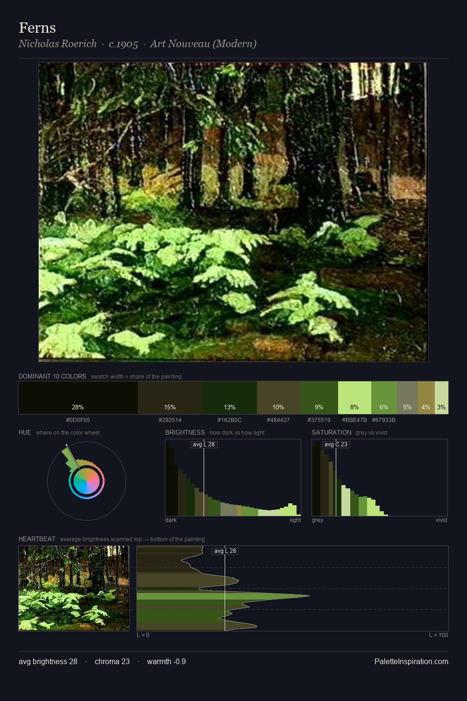This screenshot has width=467, height=701.
Task: Click the Art Nouveau (Modern) style text
Action: 203,44
